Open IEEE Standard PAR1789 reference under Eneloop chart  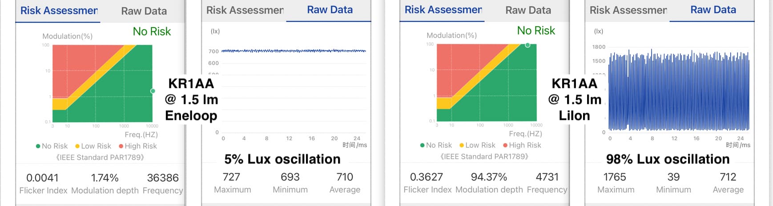(100, 157)
